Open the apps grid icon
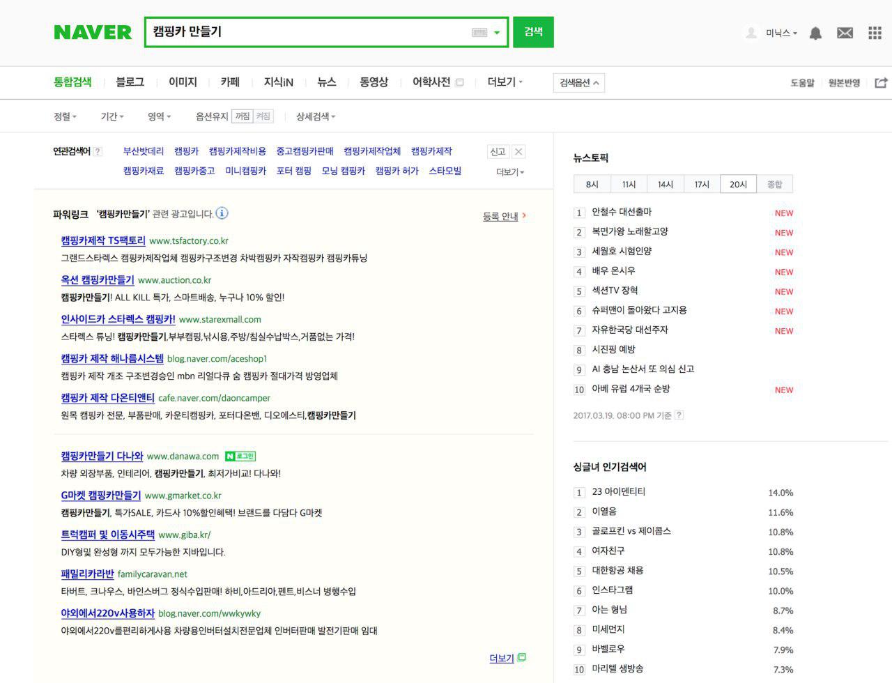This screenshot has height=683, width=892. pyautogui.click(x=875, y=33)
